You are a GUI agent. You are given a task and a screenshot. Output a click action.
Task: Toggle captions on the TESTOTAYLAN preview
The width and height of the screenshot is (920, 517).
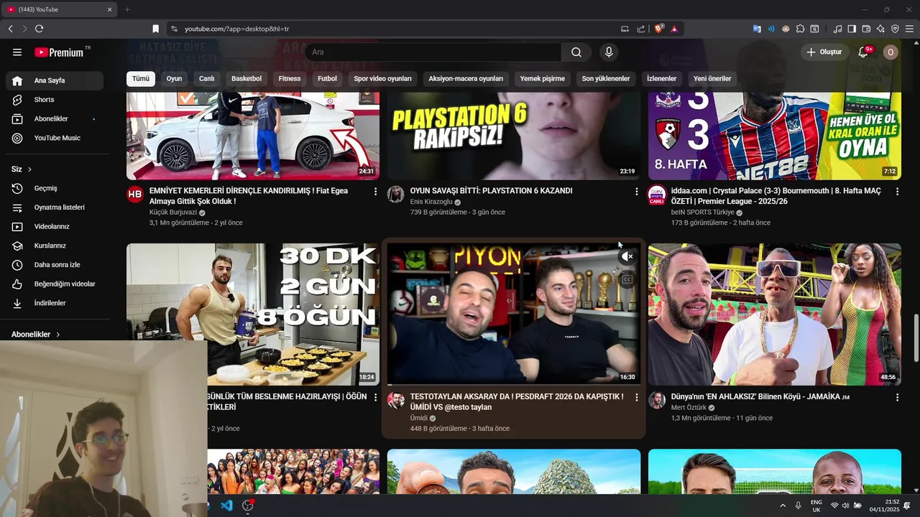627,280
